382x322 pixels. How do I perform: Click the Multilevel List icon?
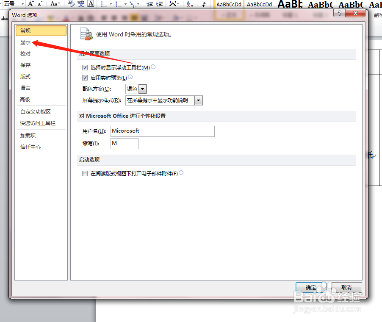point(135,4)
